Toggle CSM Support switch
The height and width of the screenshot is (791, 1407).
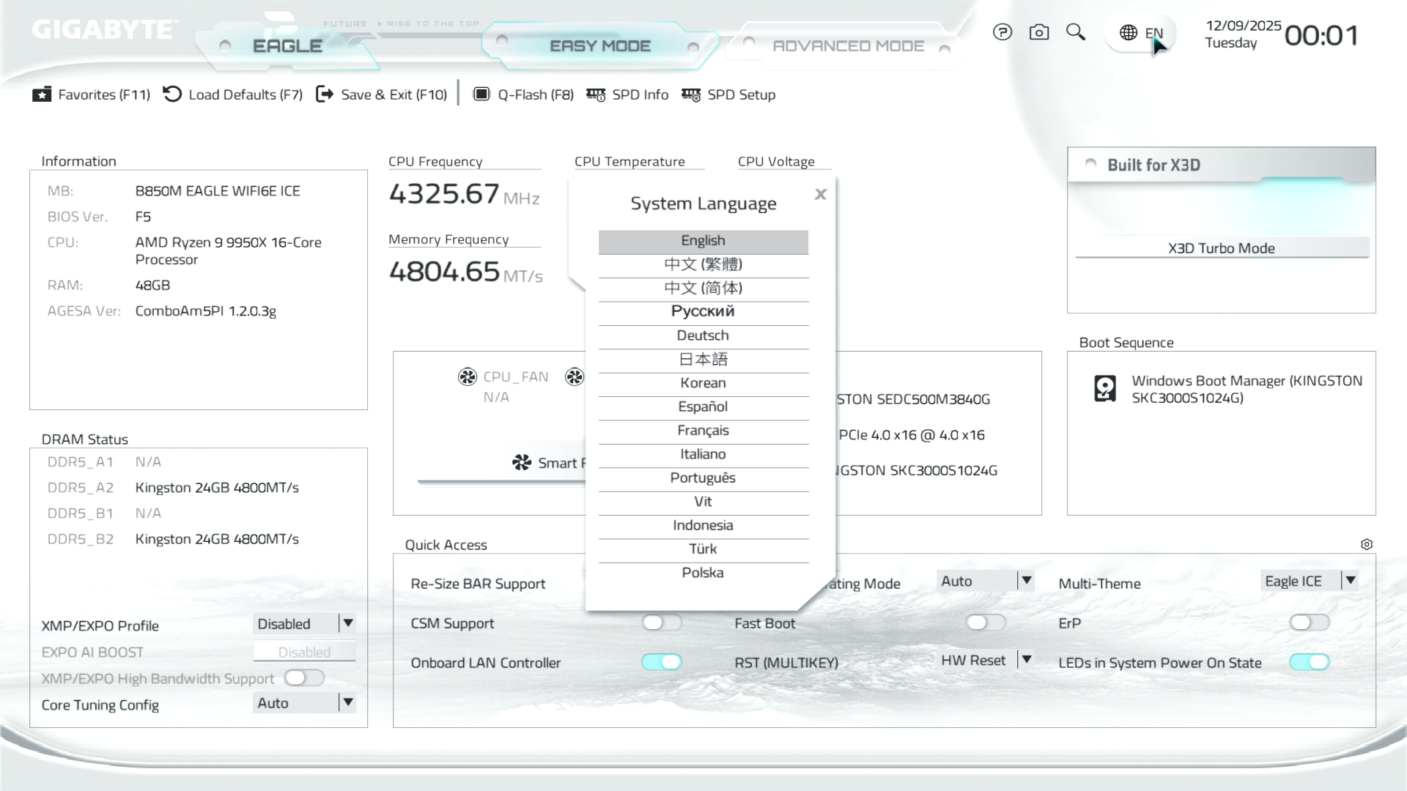(x=661, y=623)
